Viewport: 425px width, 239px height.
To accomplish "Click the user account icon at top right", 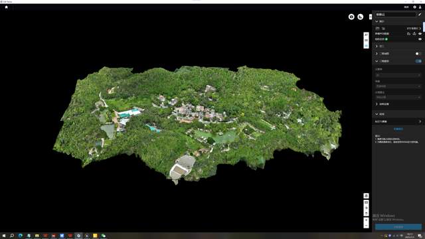I will pos(420,7).
